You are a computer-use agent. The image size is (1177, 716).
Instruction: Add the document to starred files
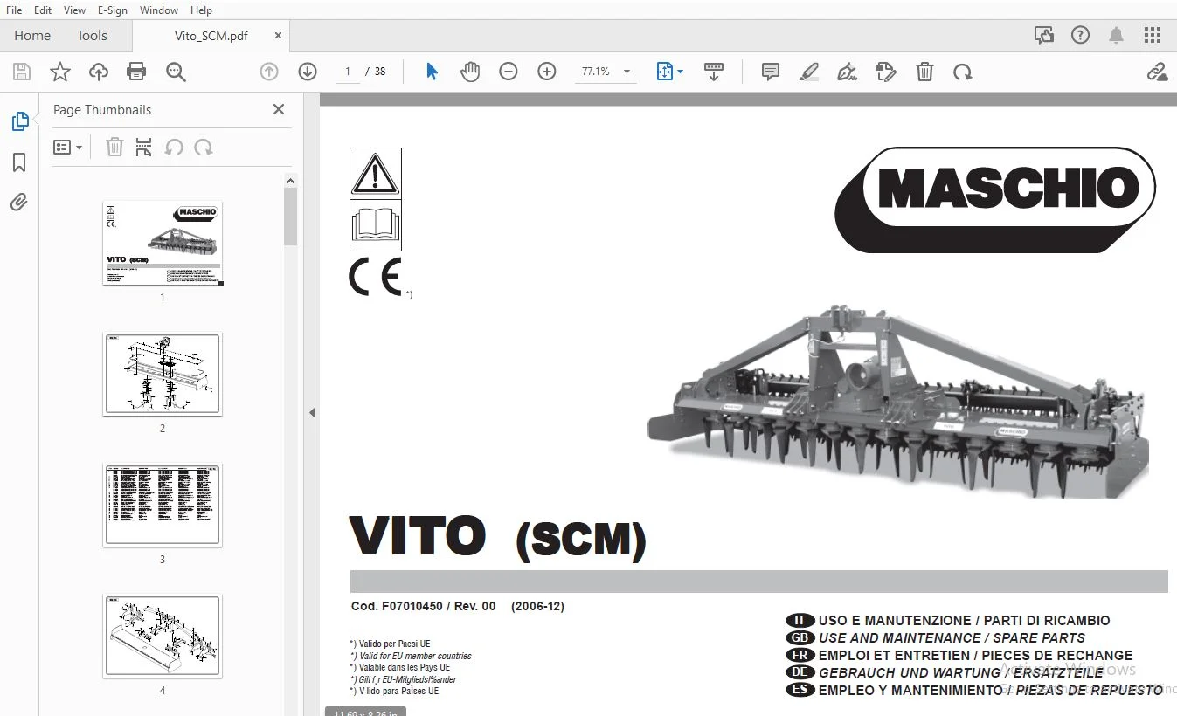[60, 72]
